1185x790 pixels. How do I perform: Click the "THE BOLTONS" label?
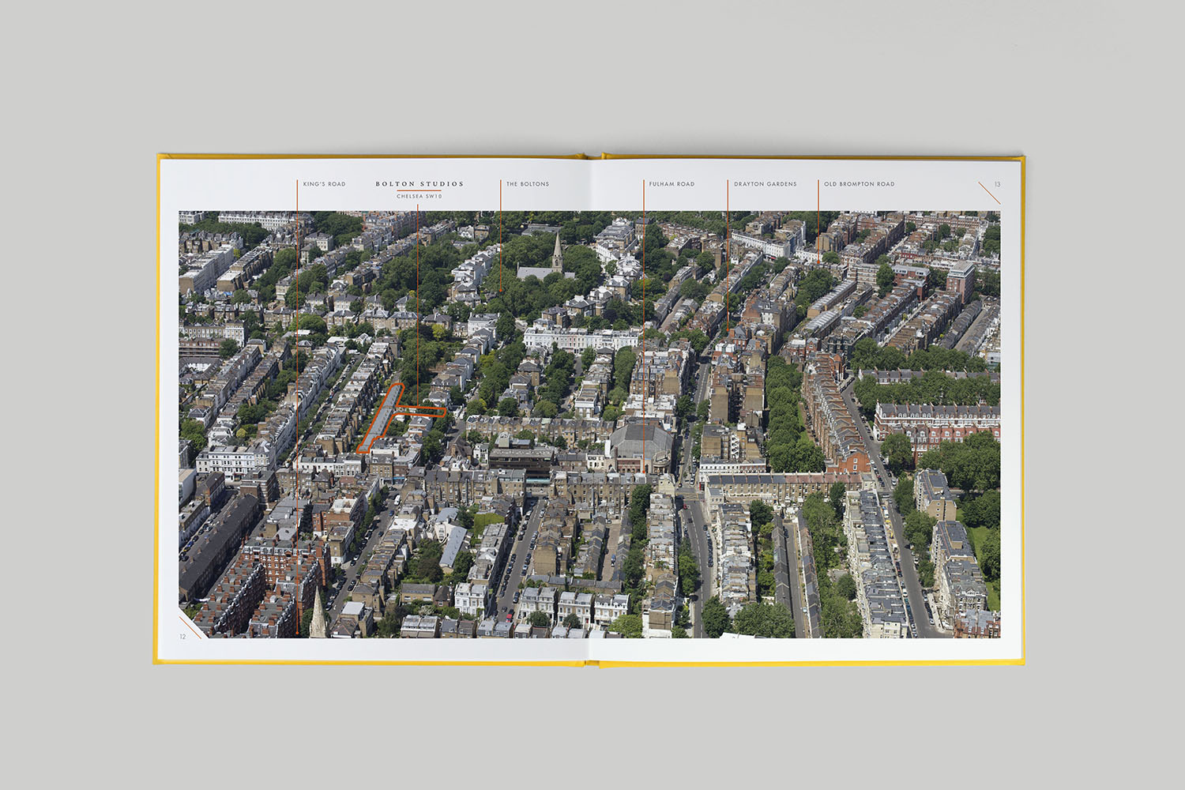528,184
